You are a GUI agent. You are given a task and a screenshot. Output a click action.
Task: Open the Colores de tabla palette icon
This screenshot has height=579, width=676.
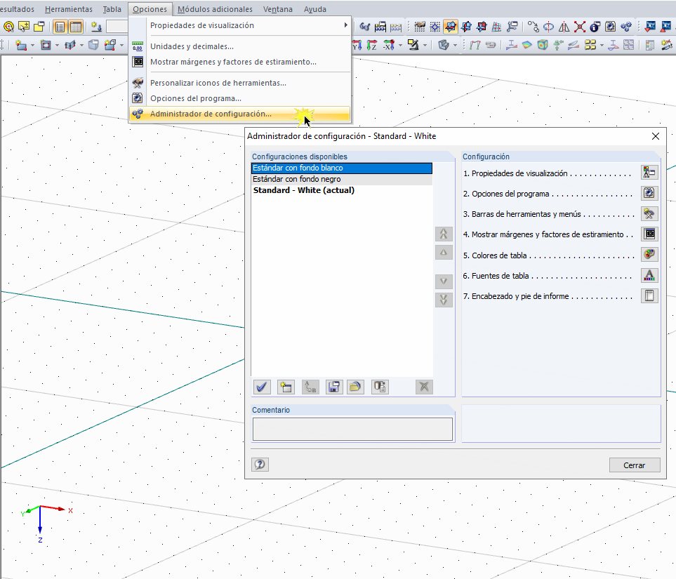(x=649, y=254)
